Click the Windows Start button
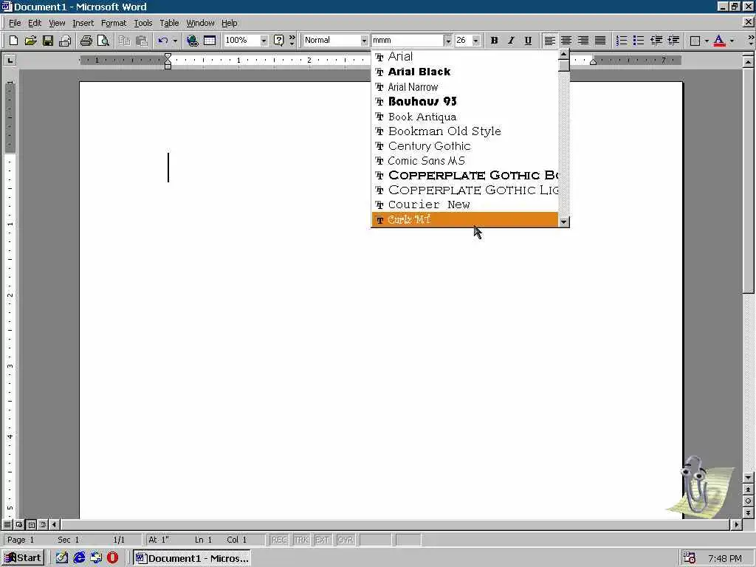The width and height of the screenshot is (756, 567). [23, 558]
